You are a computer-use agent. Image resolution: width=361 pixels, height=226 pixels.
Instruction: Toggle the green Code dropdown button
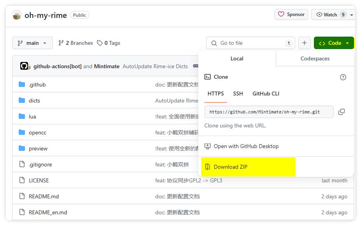[x=334, y=43]
